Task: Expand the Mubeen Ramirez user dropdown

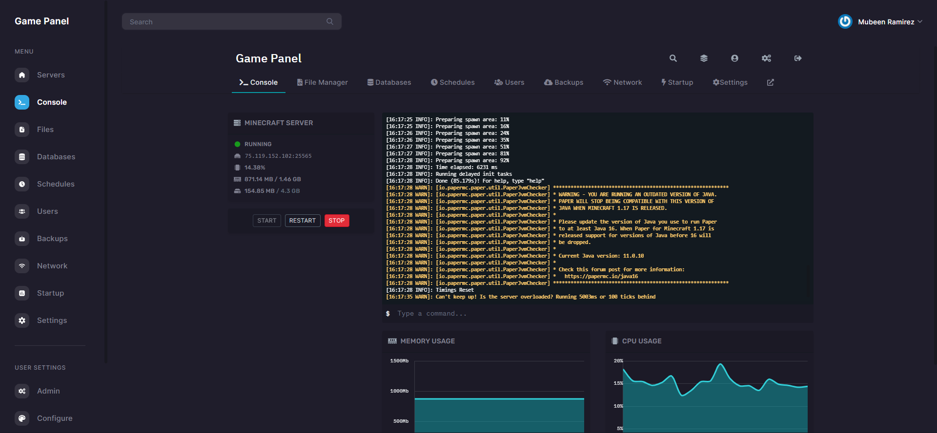Action: pos(890,22)
